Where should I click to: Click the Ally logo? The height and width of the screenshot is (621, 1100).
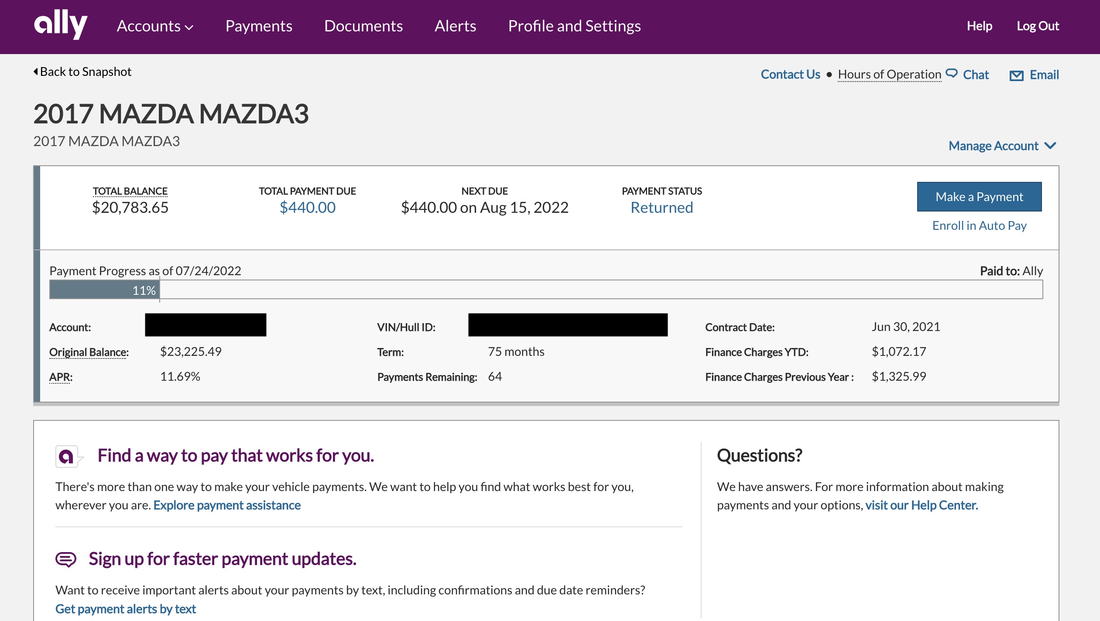pyautogui.click(x=61, y=24)
